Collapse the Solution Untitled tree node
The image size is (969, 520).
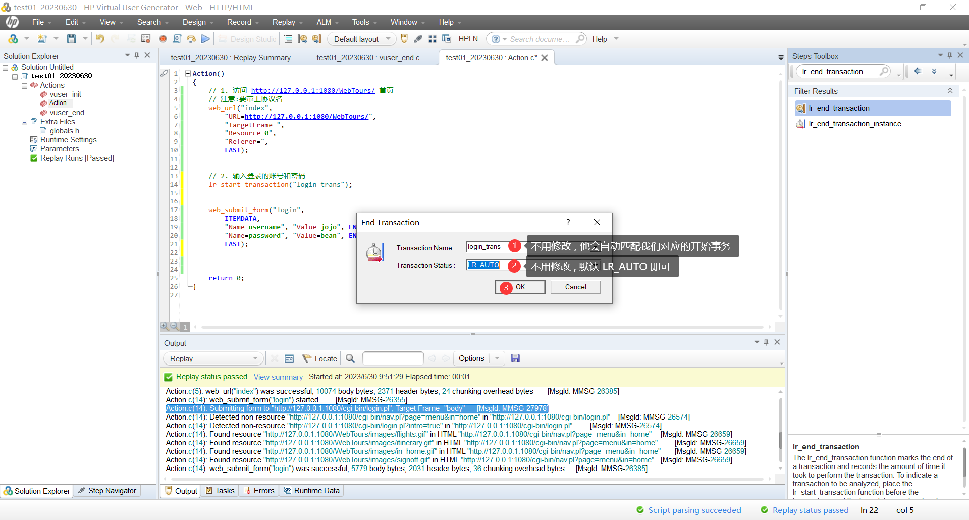(6, 67)
